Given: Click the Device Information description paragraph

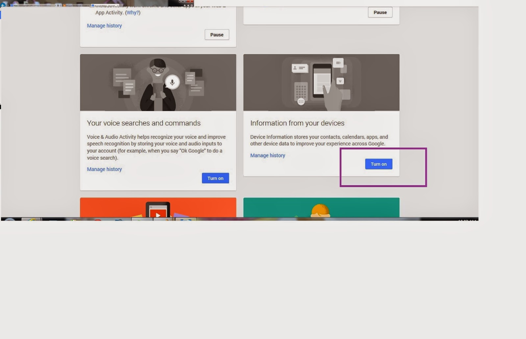Looking at the screenshot, I should (x=319, y=140).
